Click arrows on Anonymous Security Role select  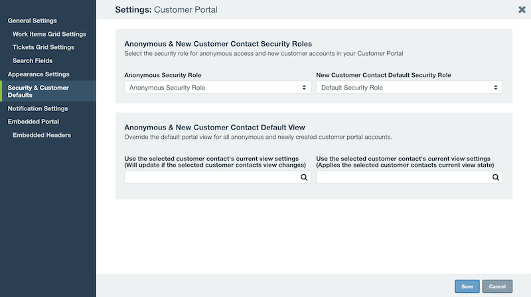[304, 88]
